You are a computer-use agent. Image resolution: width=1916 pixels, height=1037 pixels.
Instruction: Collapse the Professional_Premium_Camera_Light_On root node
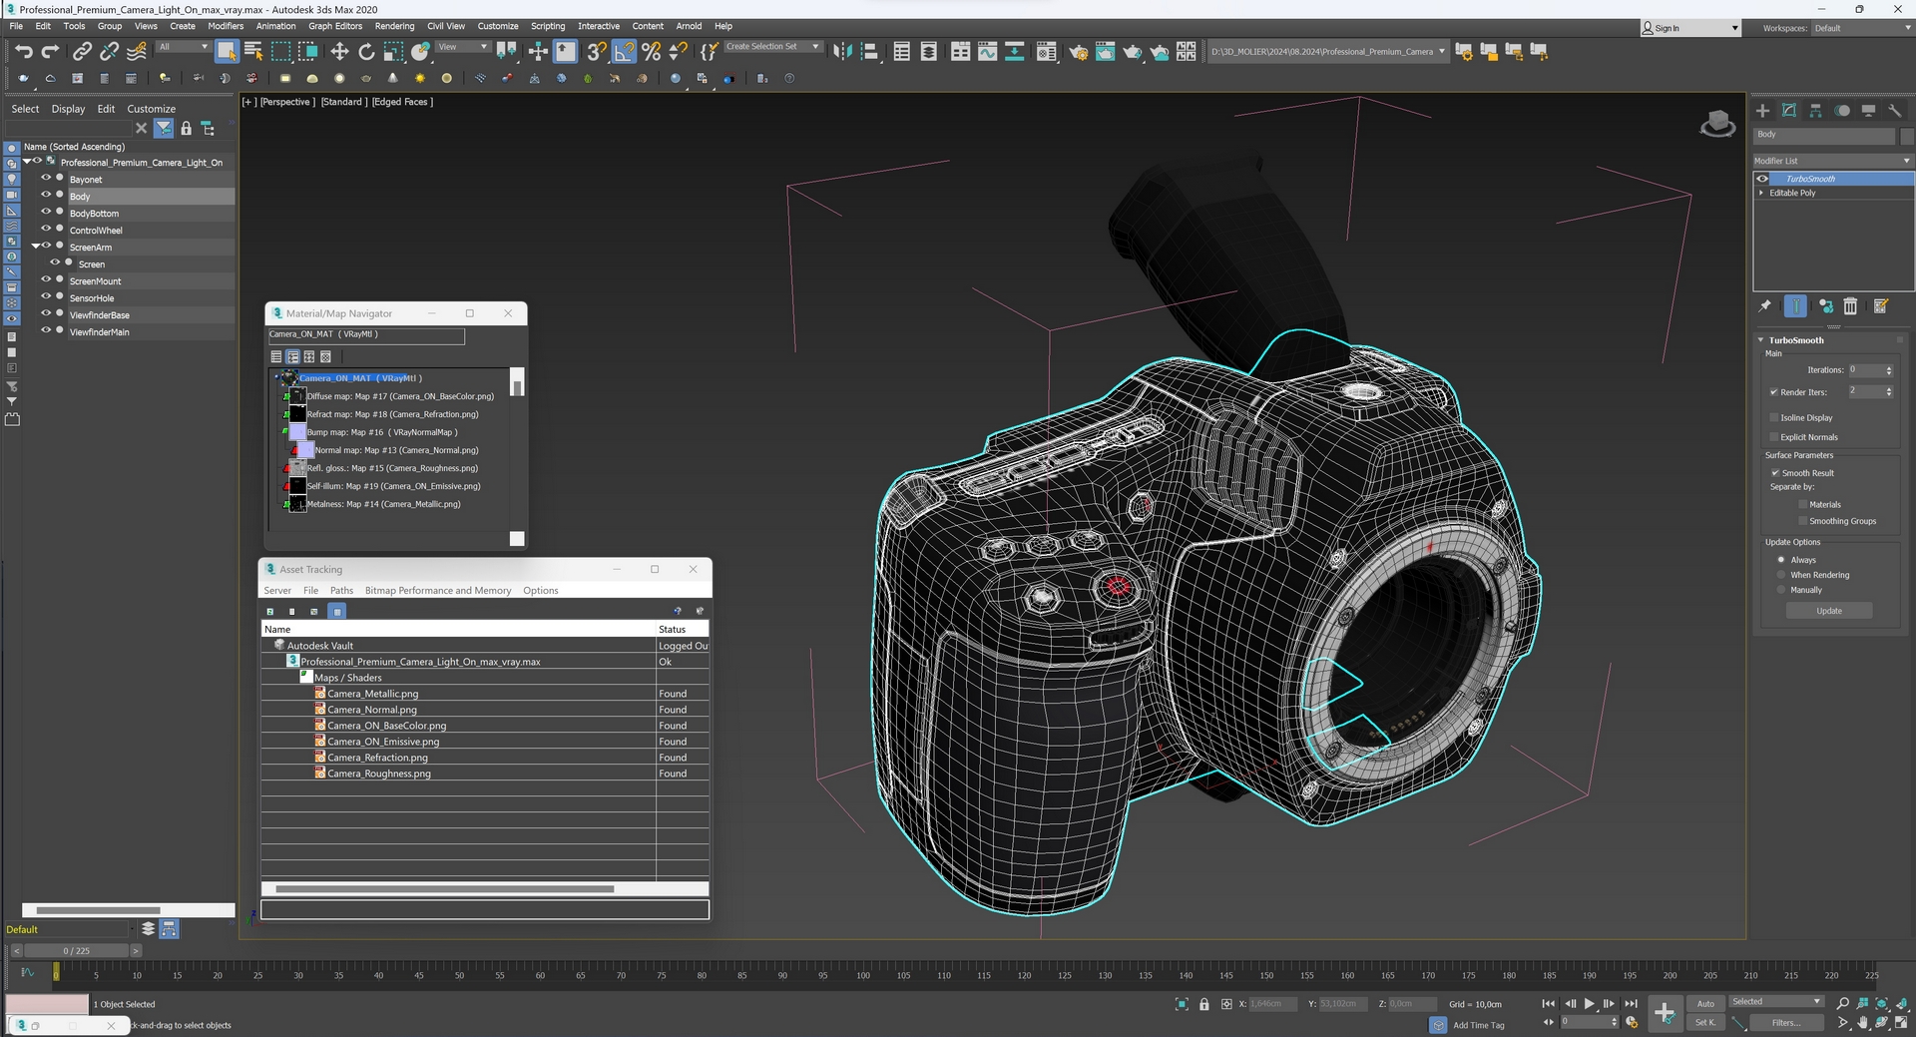27,161
